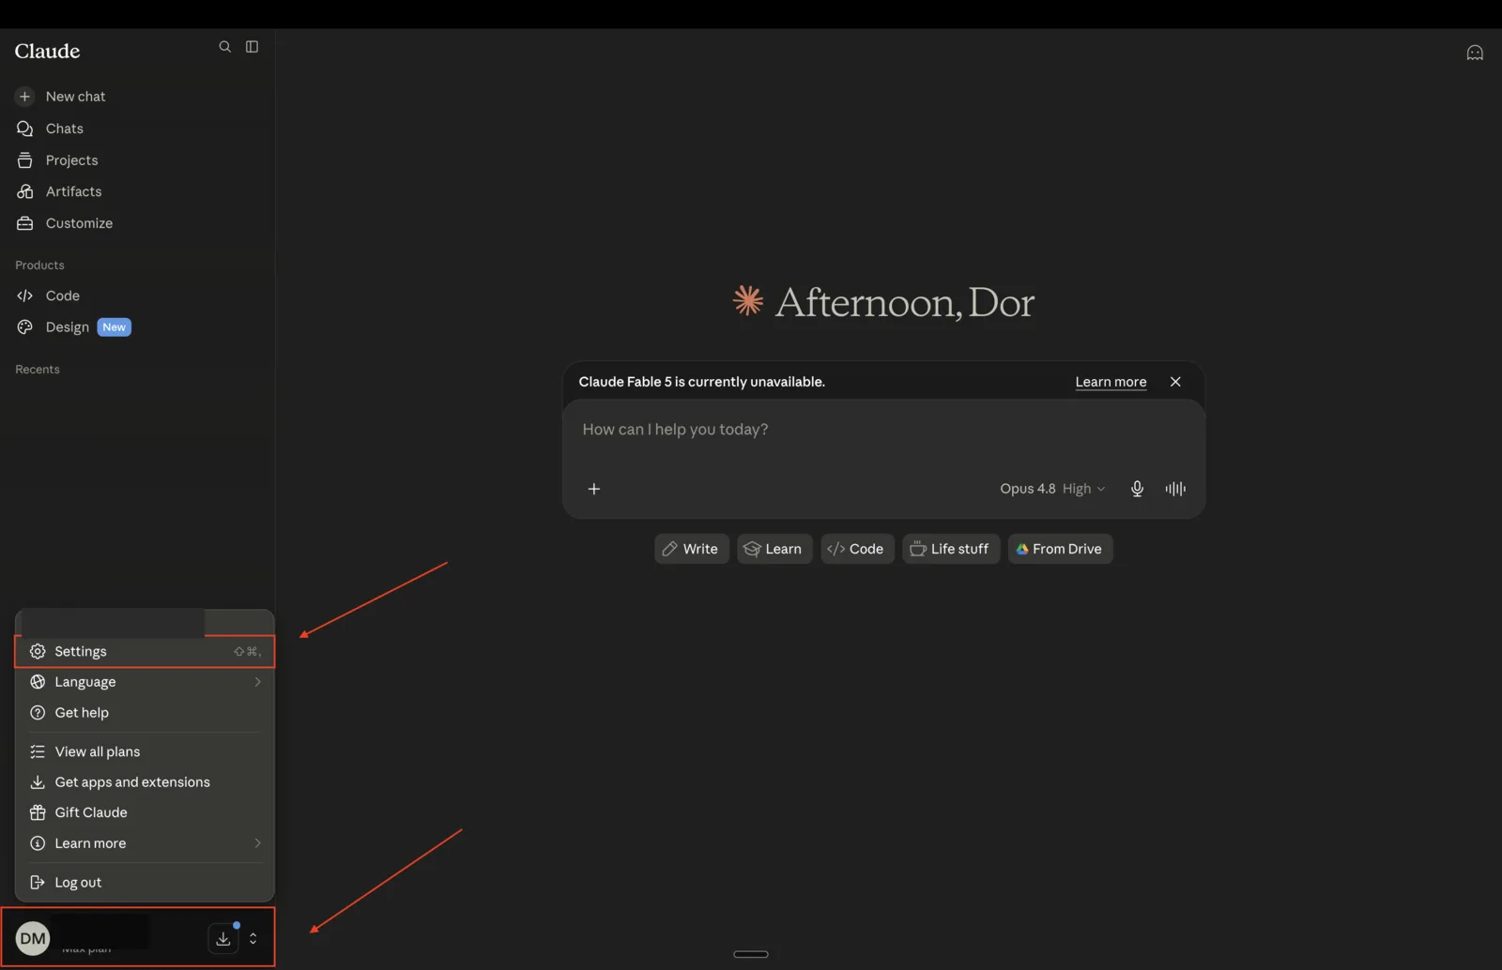The width and height of the screenshot is (1502, 970).
Task: Focus the 'How can I help you today?' field
Action: pyautogui.click(x=883, y=430)
